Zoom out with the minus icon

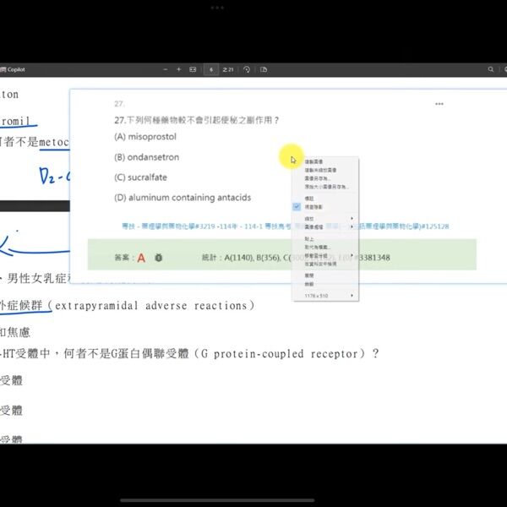point(165,68)
